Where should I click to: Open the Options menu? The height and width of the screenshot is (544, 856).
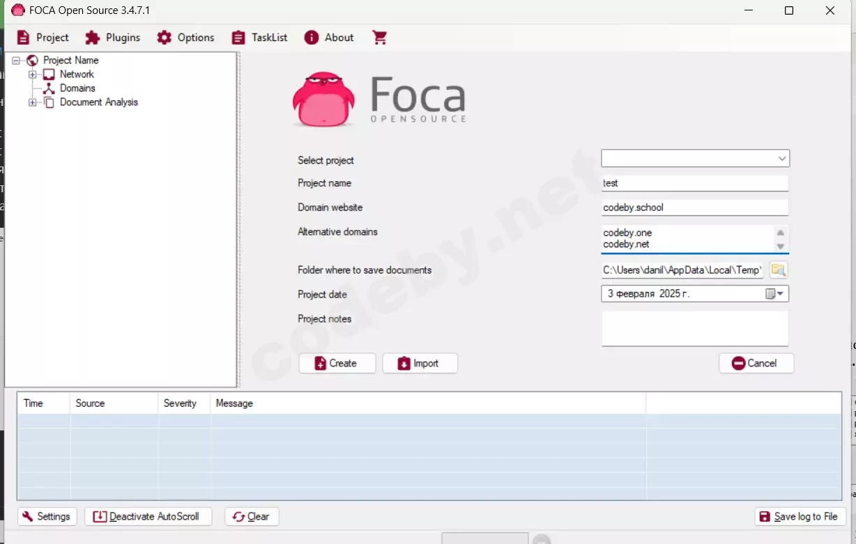(x=185, y=38)
